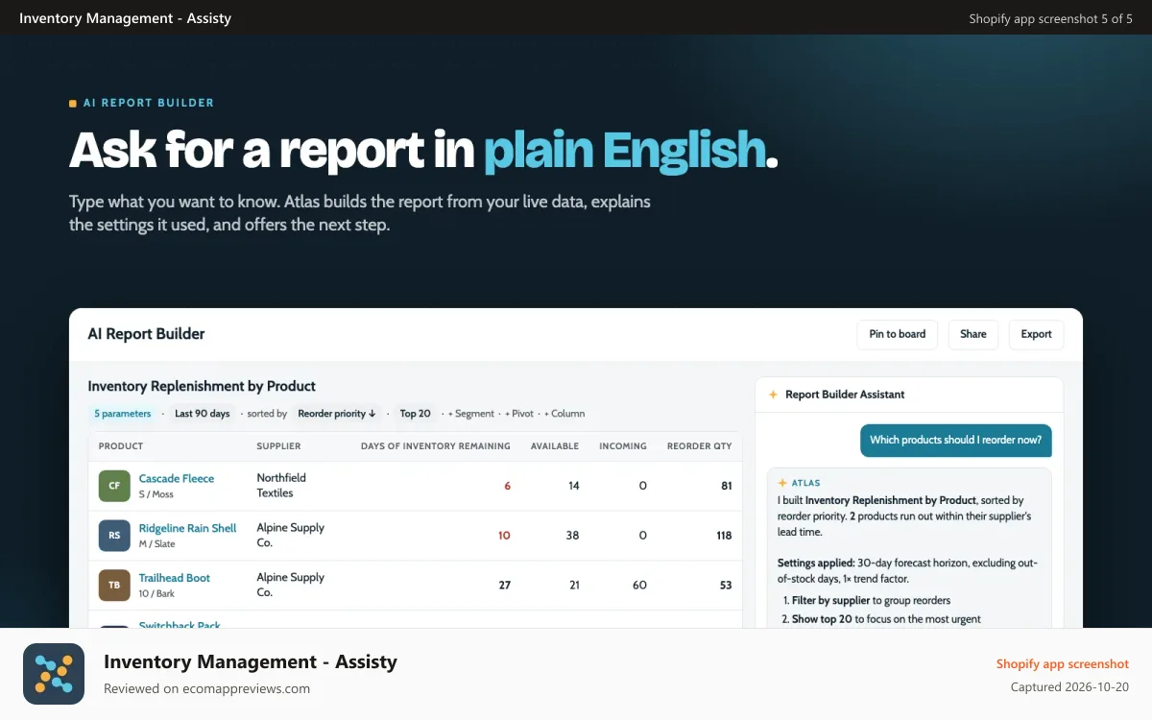Click reorder qty 118 for Ridgeline Rain Shell
1152x720 pixels.
pyautogui.click(x=724, y=536)
